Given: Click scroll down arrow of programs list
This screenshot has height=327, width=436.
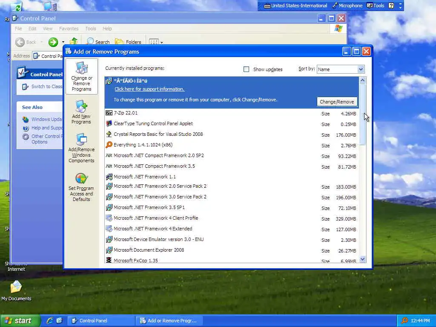Looking at the screenshot, I should [x=362, y=259].
